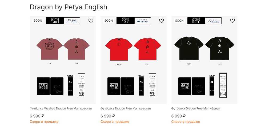Click SOON badge on bright red tee card

[x=109, y=21]
